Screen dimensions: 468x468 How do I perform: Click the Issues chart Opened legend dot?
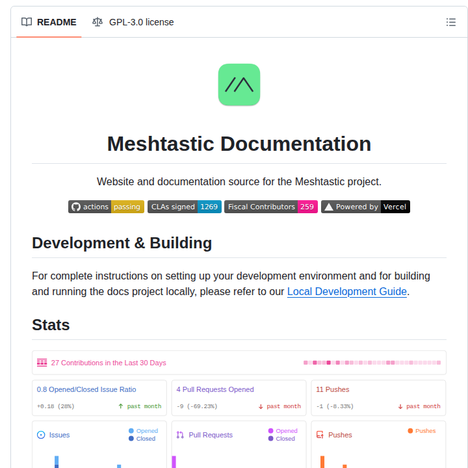[131, 431]
